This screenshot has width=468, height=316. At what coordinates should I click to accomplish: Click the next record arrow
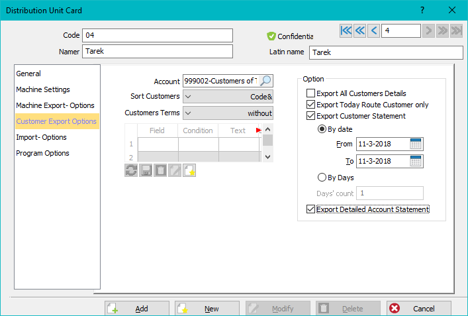(x=428, y=30)
